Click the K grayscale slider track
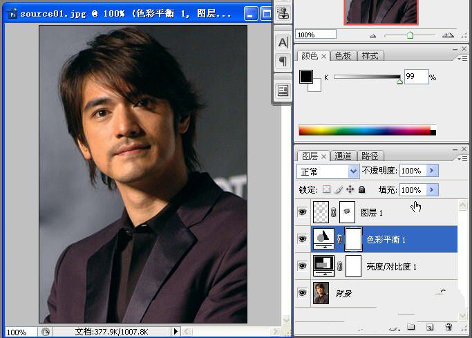 [x=367, y=77]
